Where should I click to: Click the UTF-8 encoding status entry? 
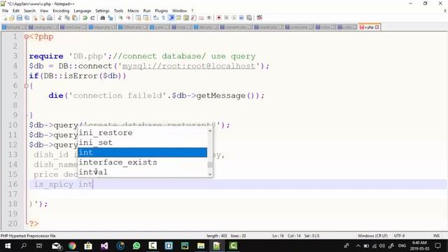coord(399,236)
